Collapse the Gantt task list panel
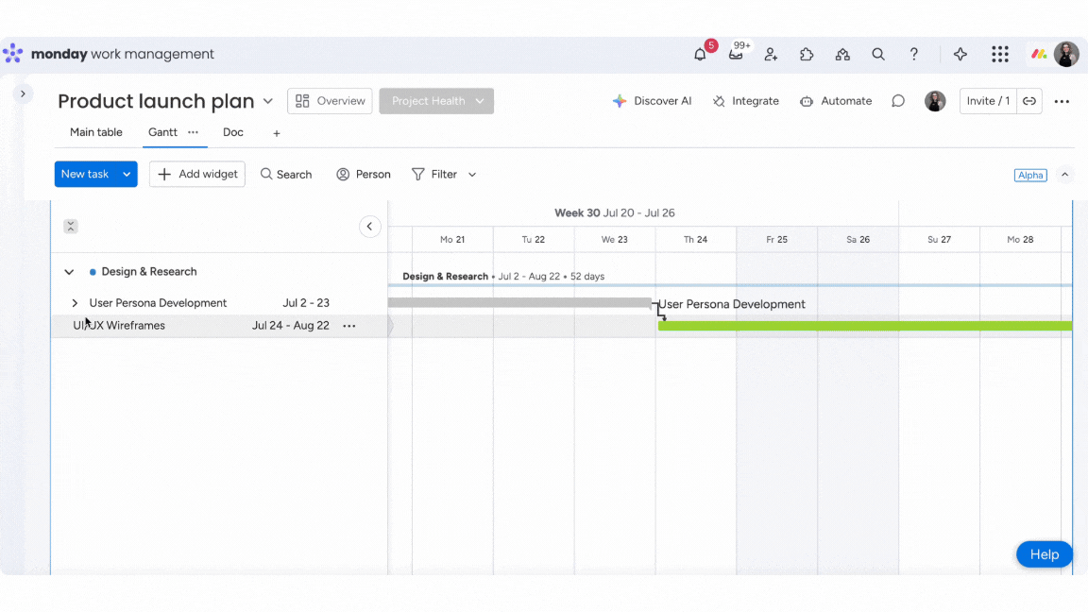Image resolution: width=1088 pixels, height=612 pixels. click(x=369, y=227)
